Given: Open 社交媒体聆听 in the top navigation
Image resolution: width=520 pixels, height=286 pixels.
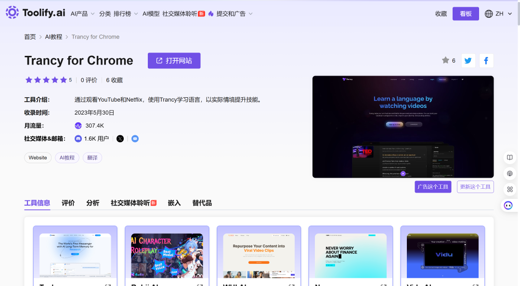Looking at the screenshot, I should 180,13.
